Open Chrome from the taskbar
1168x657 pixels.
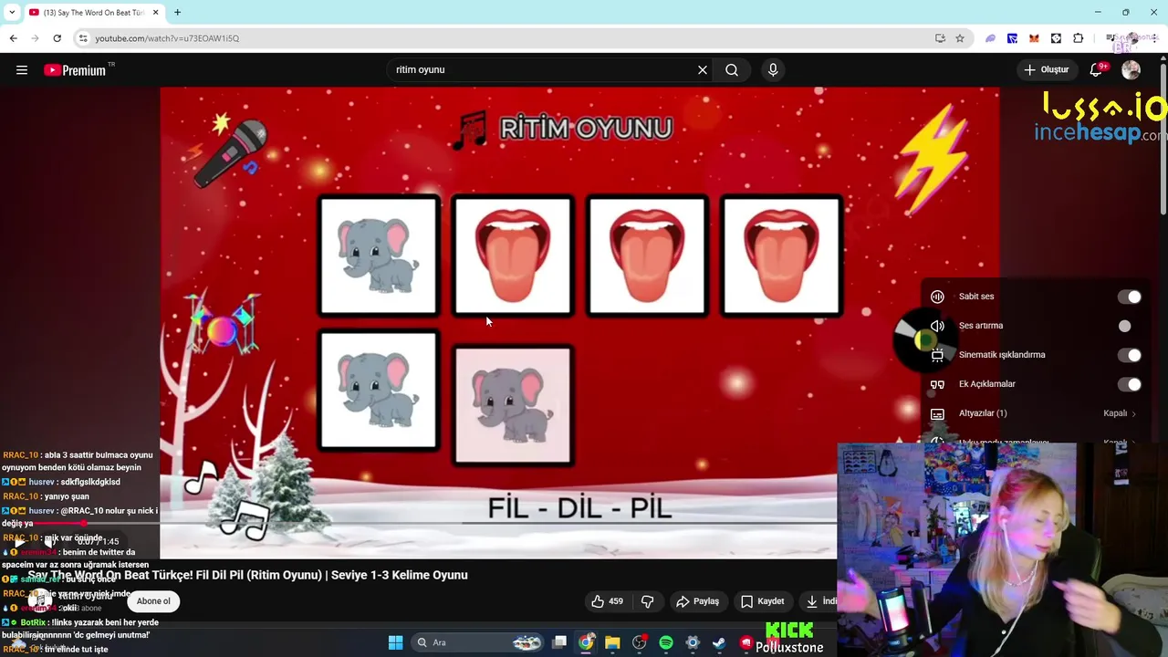pos(586,642)
